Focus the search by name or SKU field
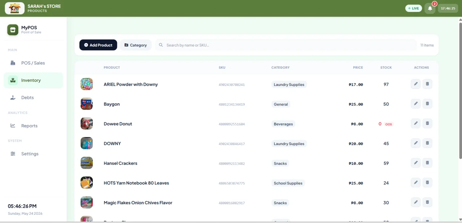This screenshot has width=462, height=223. [x=286, y=45]
